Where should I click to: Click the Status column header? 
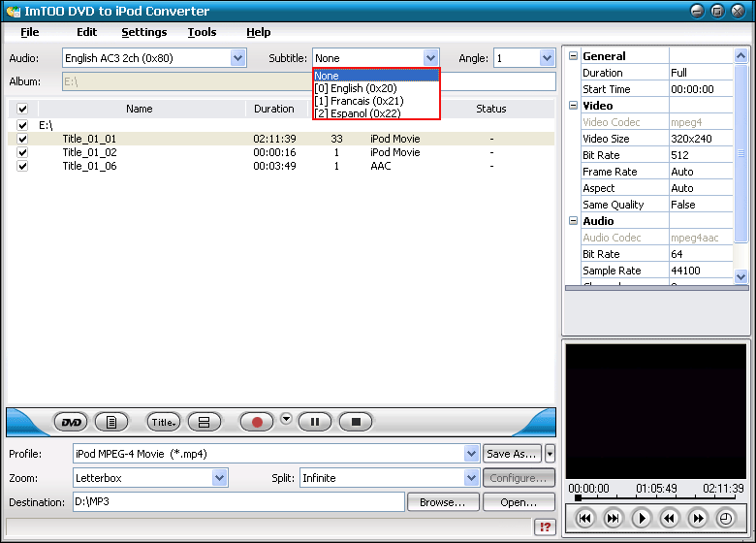(491, 109)
